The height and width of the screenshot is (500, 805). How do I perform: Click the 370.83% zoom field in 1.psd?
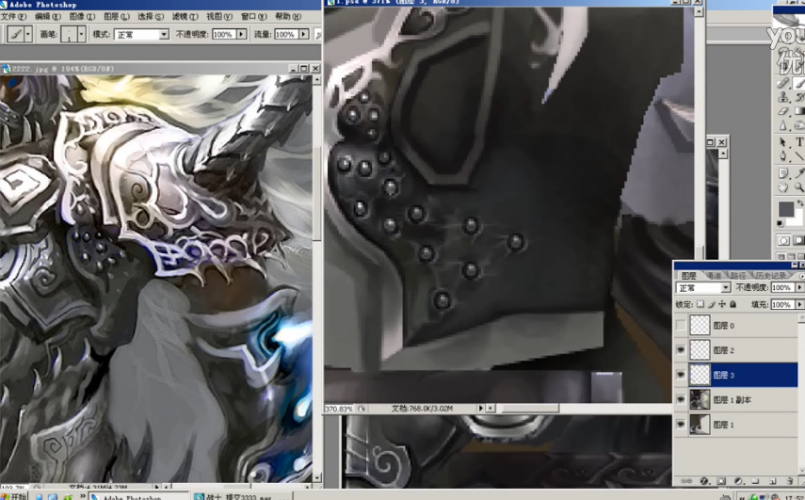pyautogui.click(x=339, y=409)
